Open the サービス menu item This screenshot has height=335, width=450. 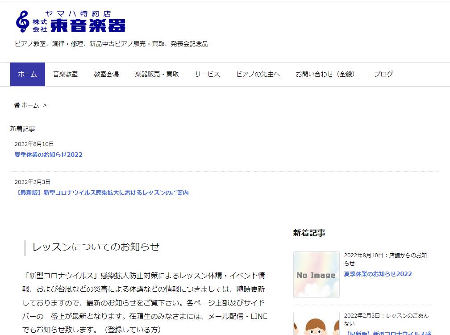(x=207, y=74)
